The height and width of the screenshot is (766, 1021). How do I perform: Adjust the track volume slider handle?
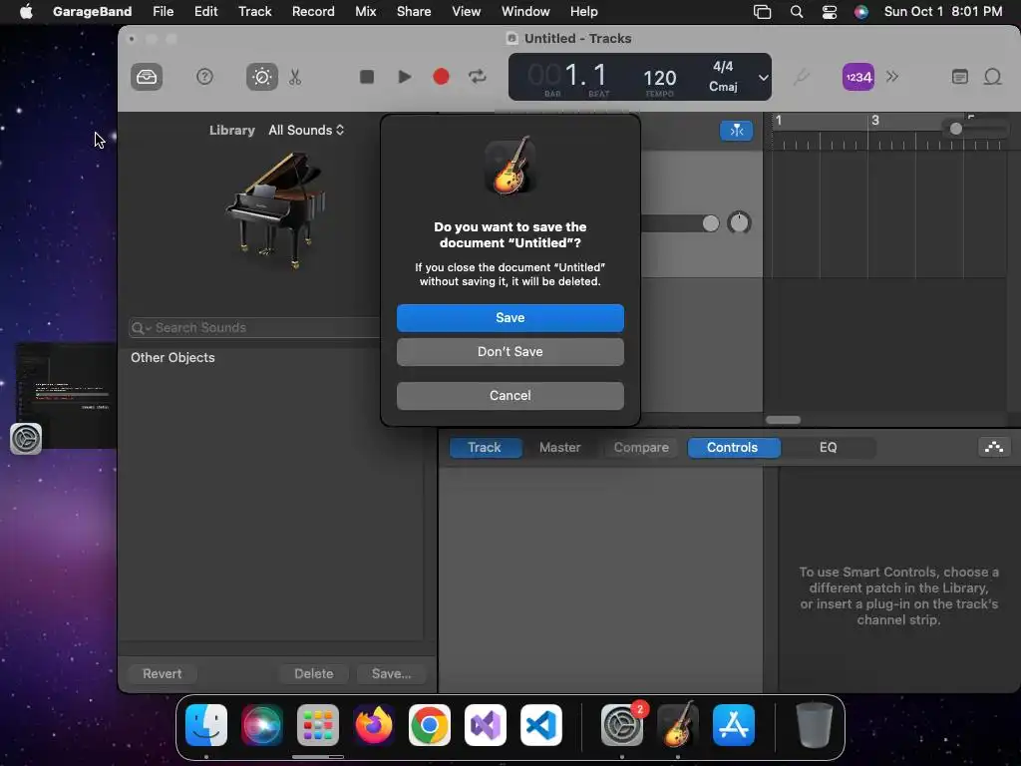(x=710, y=223)
